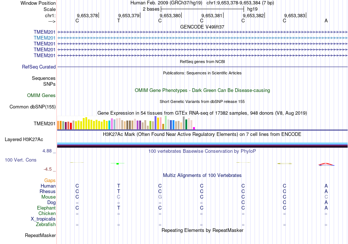Click the RefSeq Curated intron line
This screenshot has height=244, width=348.
[202, 67]
